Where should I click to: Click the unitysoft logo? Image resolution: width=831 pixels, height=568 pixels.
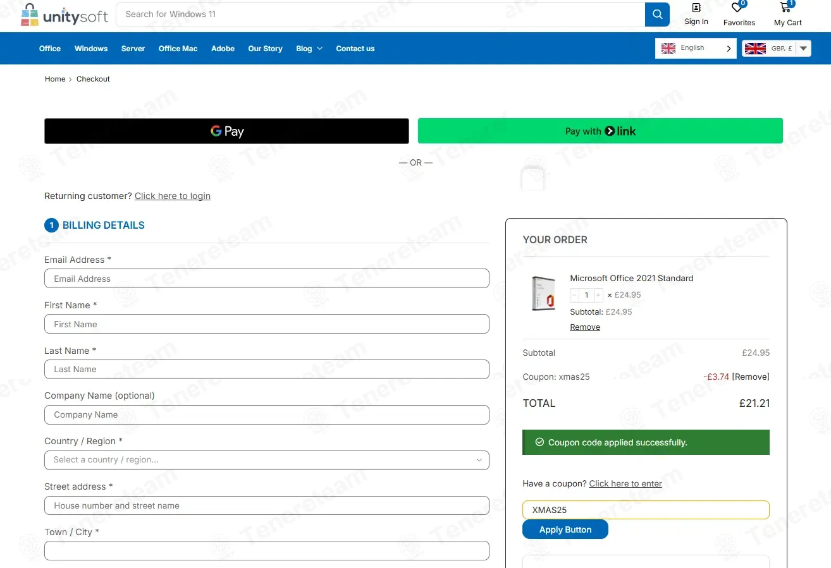[65, 15]
